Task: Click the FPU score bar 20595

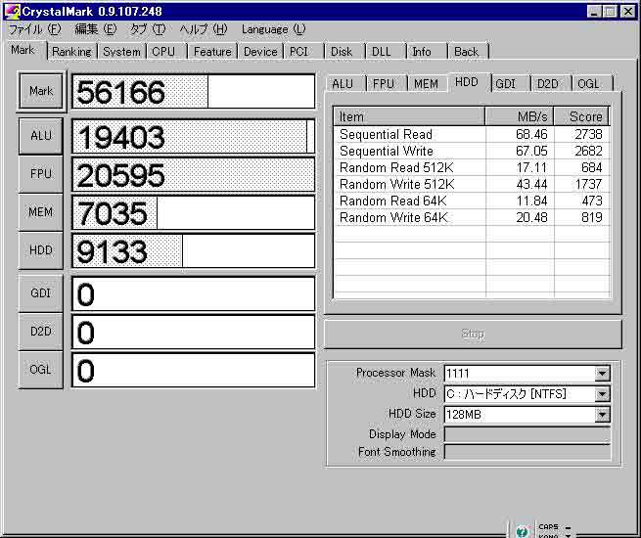Action: click(x=194, y=175)
